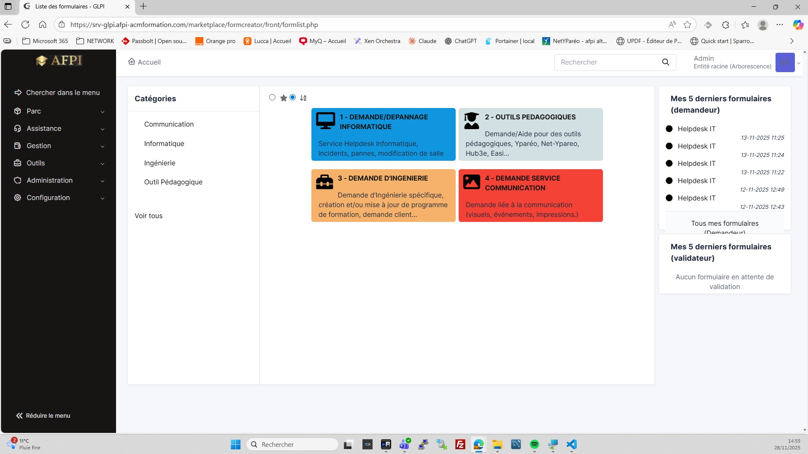Click the image icon on Service Communication tile
808x454 pixels.
point(471,182)
